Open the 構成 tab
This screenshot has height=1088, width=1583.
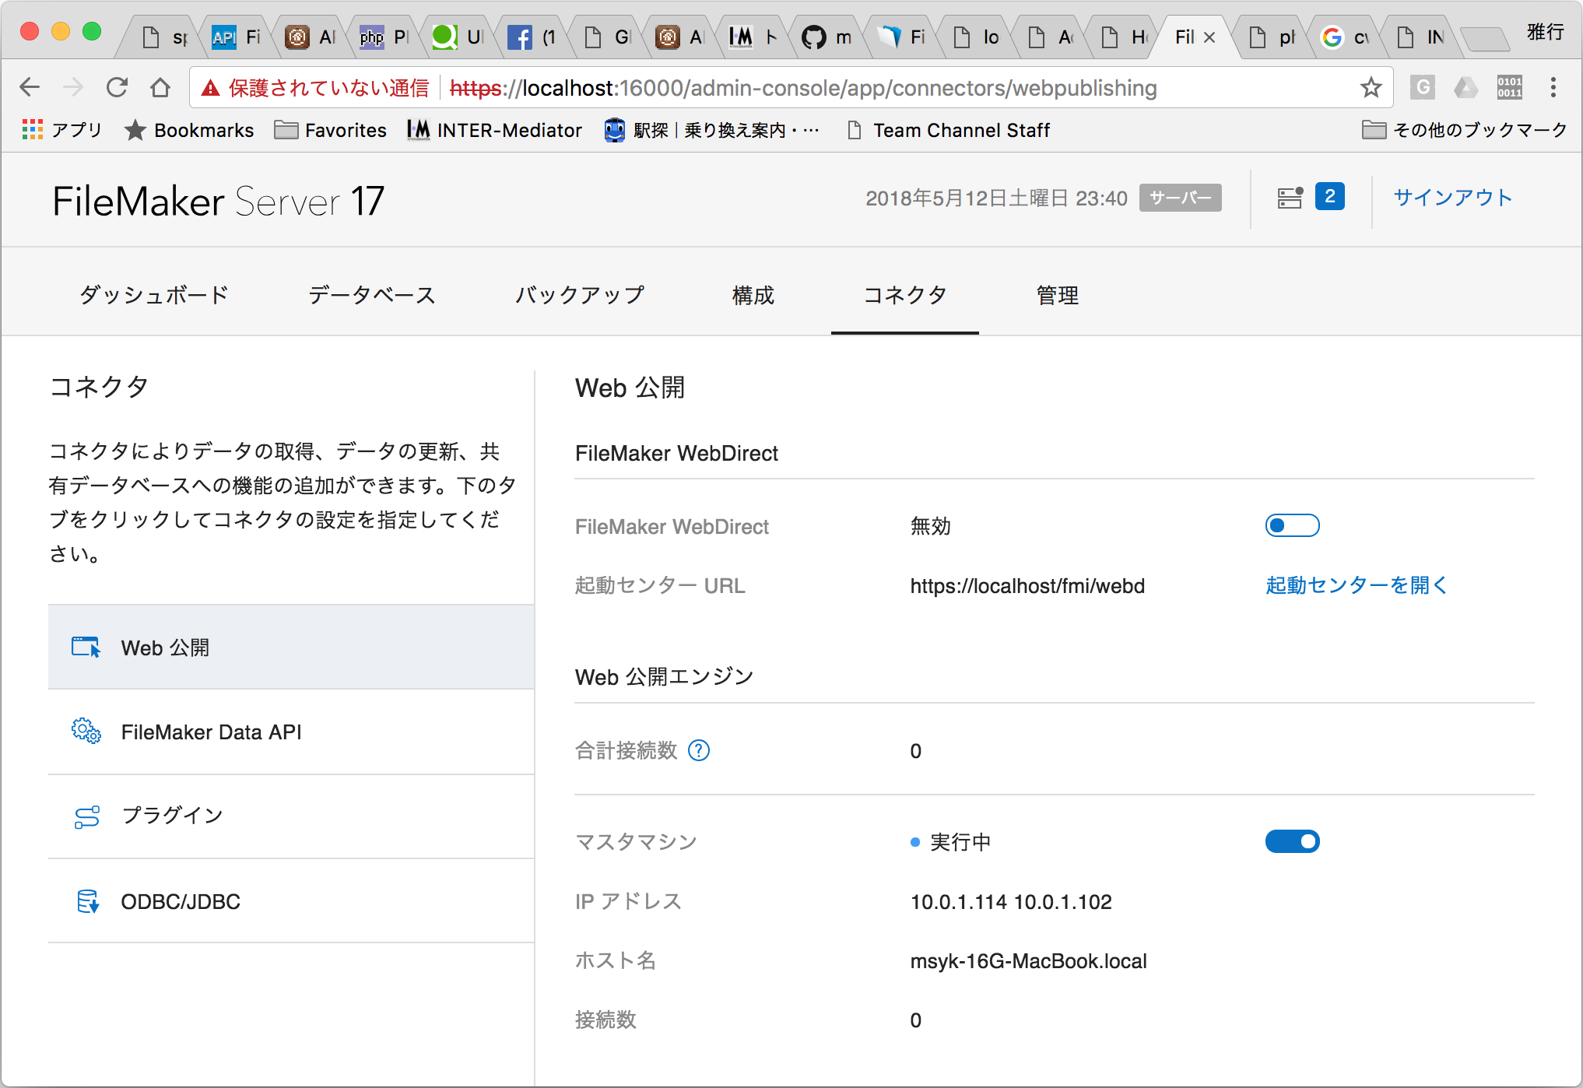(753, 295)
